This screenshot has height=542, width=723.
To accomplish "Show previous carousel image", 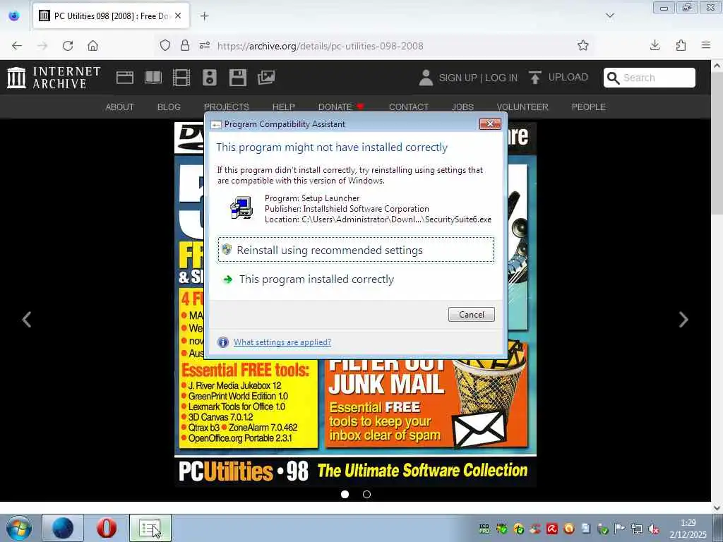I will pos(27,320).
